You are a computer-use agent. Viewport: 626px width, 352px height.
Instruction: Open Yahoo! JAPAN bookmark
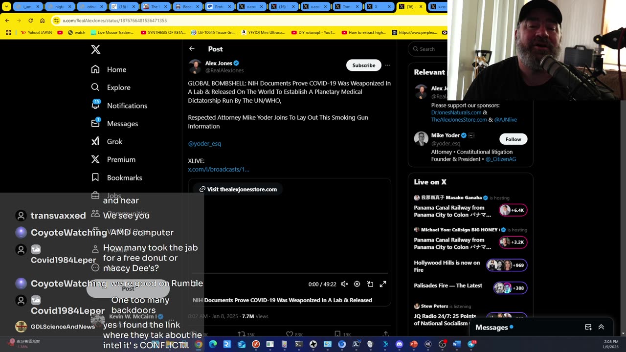(36, 33)
